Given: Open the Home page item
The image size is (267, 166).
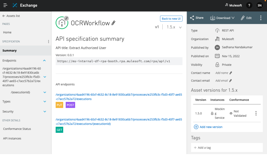Looking at the screenshot, I should point(7,32).
